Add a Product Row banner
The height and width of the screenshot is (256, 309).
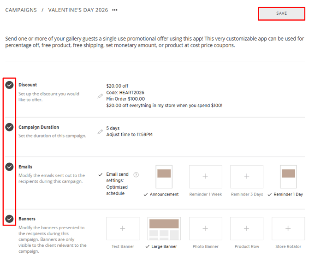[247, 228]
